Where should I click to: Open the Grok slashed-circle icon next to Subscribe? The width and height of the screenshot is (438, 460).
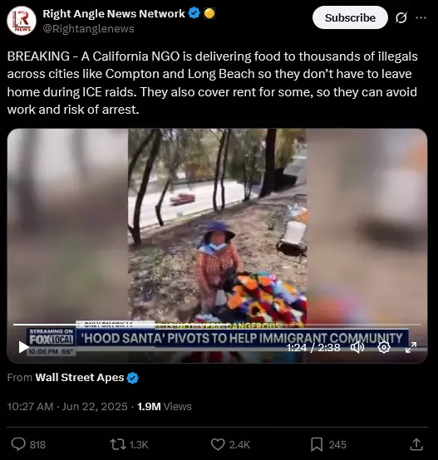401,18
